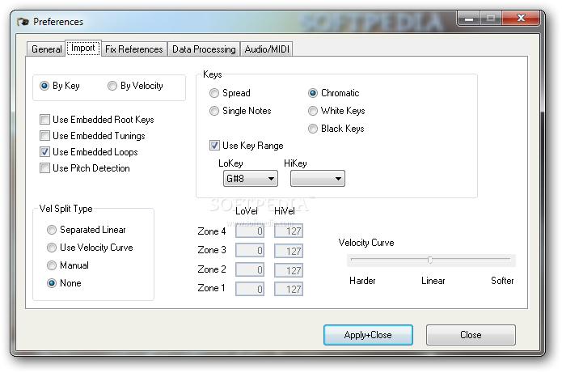
Task: Go to the Data Processing tab
Action: click(x=204, y=49)
